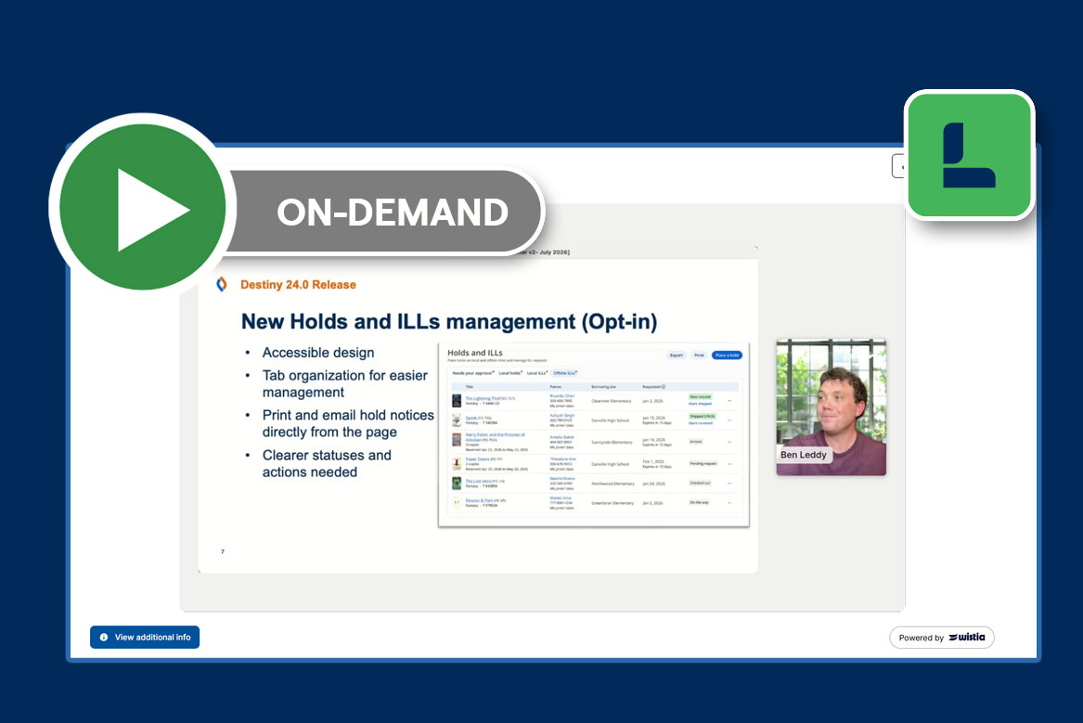Click Mark received under the Shipped status
Viewport: 1083px width, 723px height.
[701, 423]
